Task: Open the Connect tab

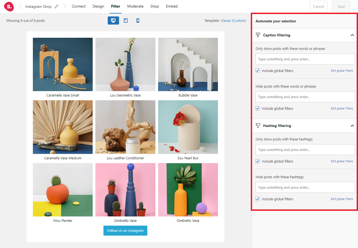Action: 79,6
